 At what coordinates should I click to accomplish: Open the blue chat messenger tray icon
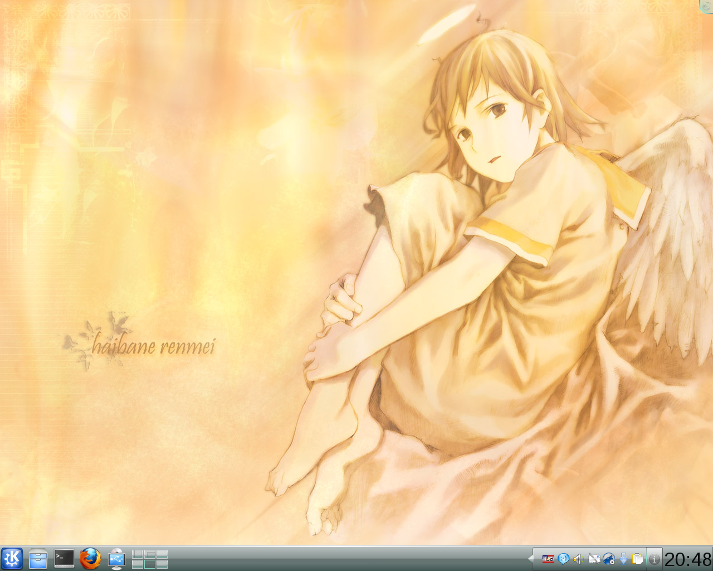(563, 559)
